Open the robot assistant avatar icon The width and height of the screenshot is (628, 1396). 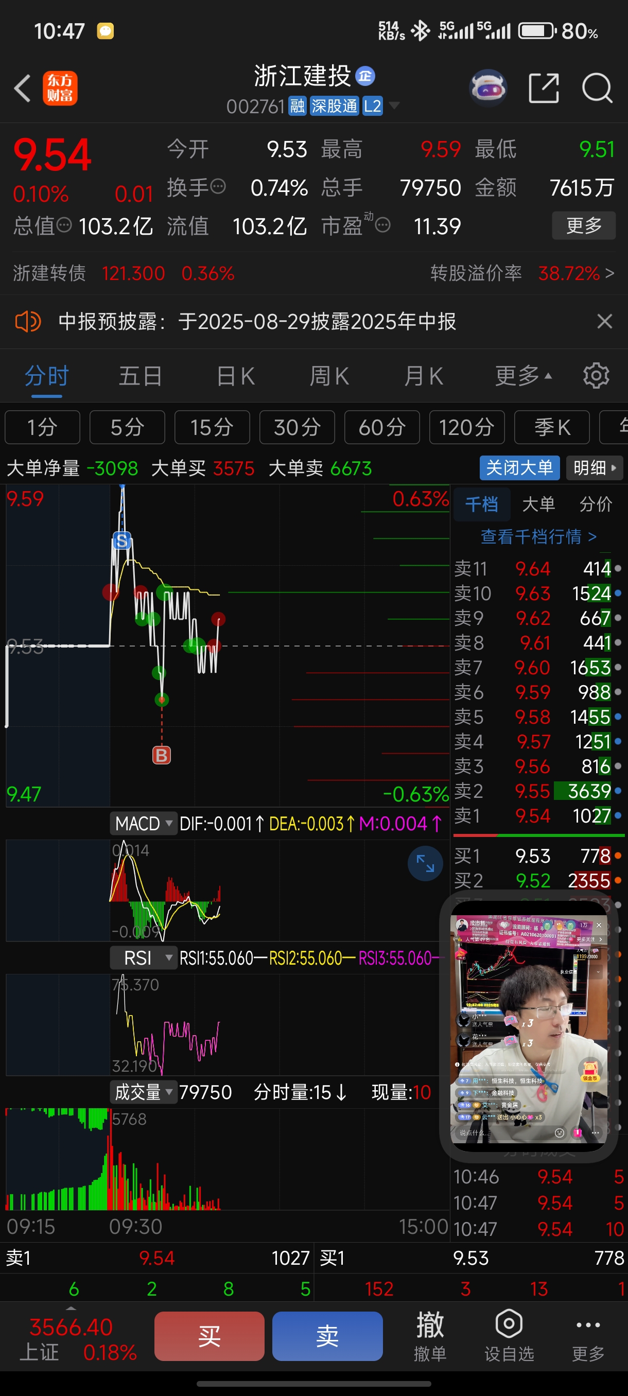(x=488, y=88)
